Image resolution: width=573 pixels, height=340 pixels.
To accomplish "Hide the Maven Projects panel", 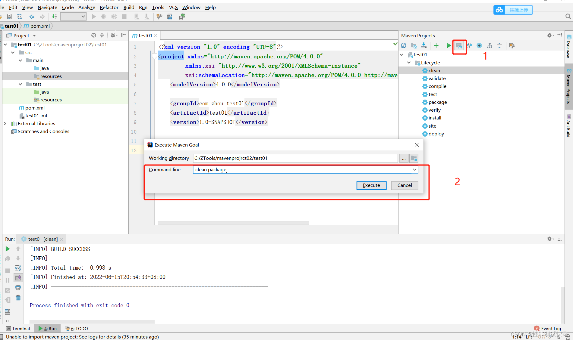I will click(560, 35).
